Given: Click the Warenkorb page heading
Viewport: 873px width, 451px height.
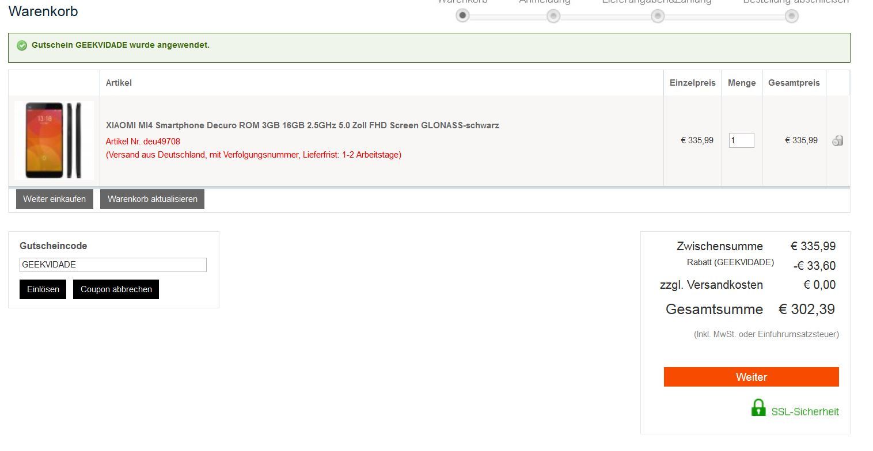Looking at the screenshot, I should point(43,12).
